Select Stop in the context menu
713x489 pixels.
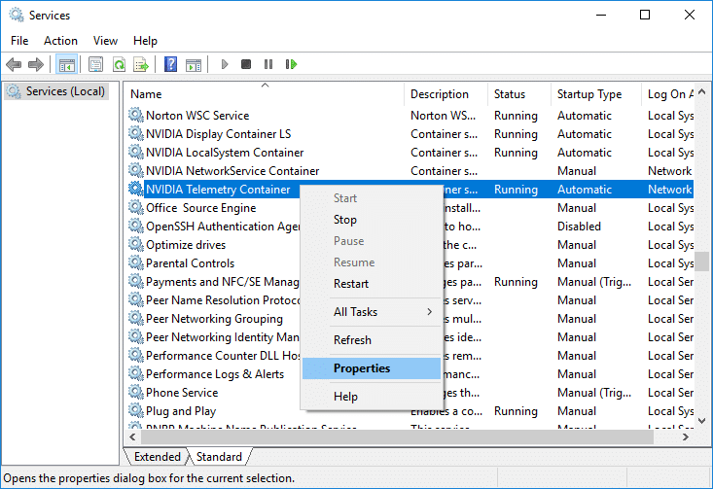point(345,220)
